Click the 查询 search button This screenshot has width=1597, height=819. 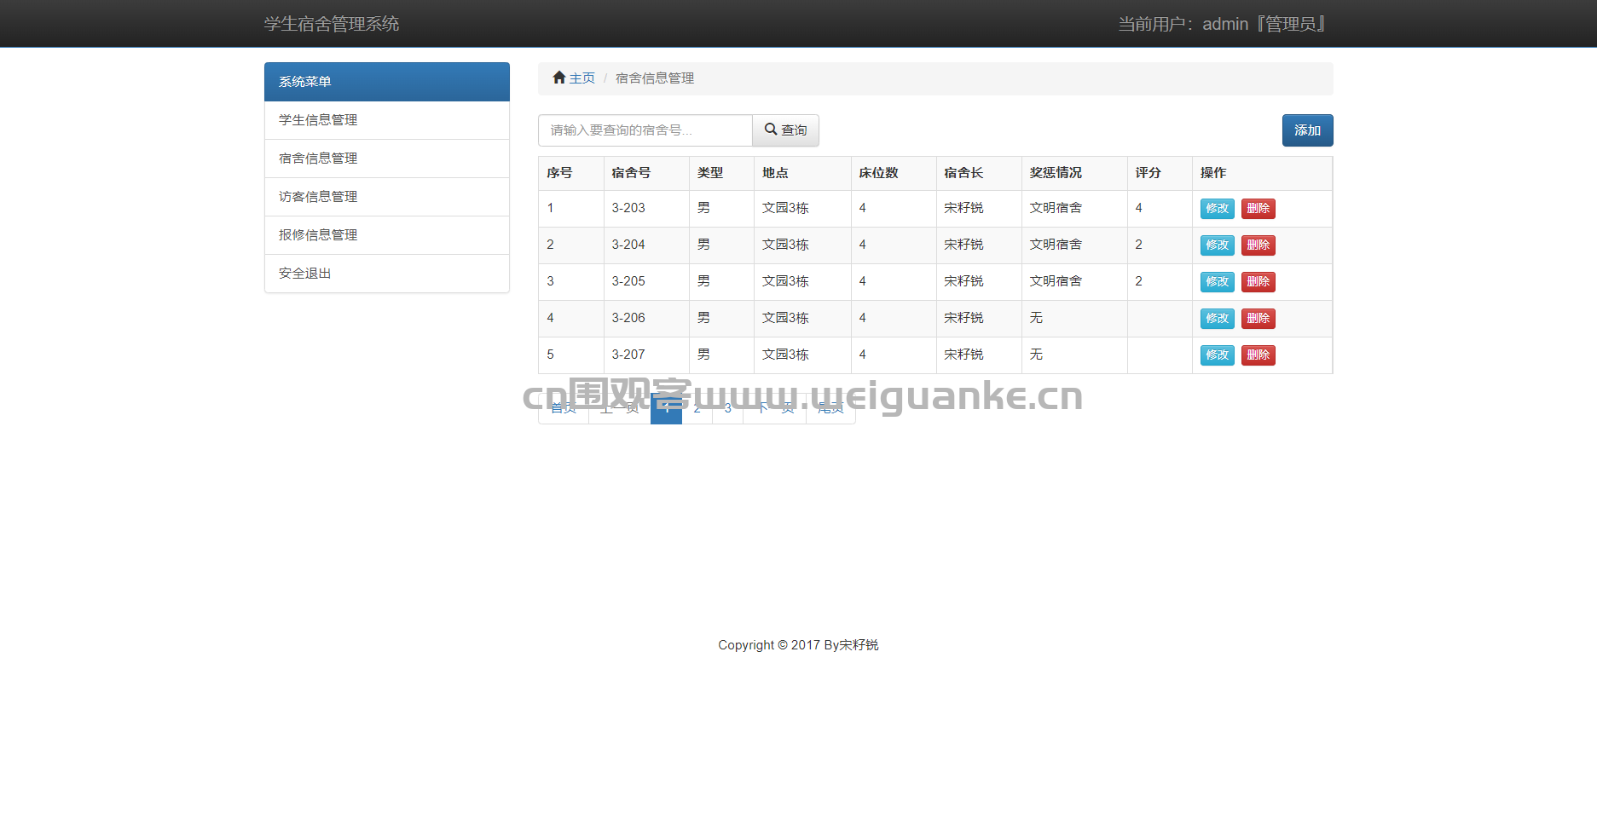785,130
